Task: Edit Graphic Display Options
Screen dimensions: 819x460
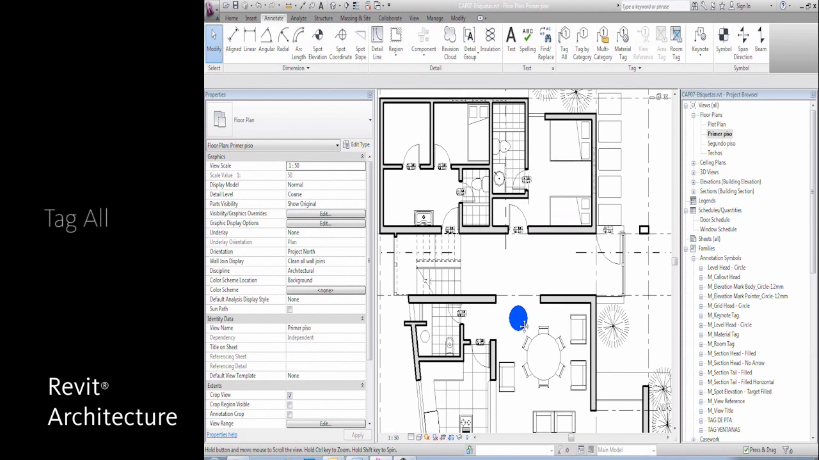Action: click(326, 224)
